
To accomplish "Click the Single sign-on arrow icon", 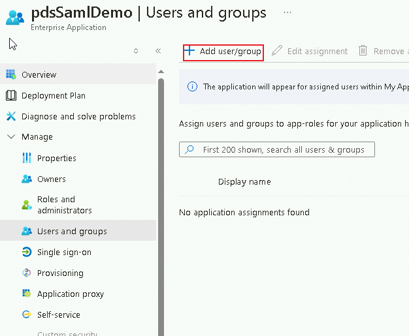I will (x=27, y=252).
